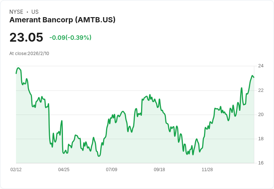
Task: Click the 16 price axis label
Action: [x=261, y=163]
